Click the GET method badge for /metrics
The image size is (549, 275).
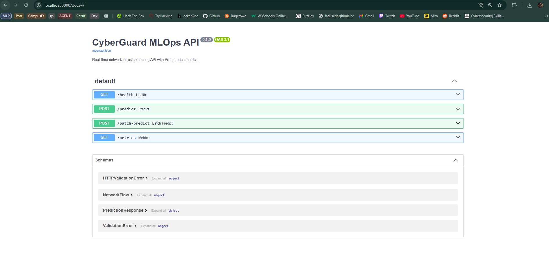104,137
